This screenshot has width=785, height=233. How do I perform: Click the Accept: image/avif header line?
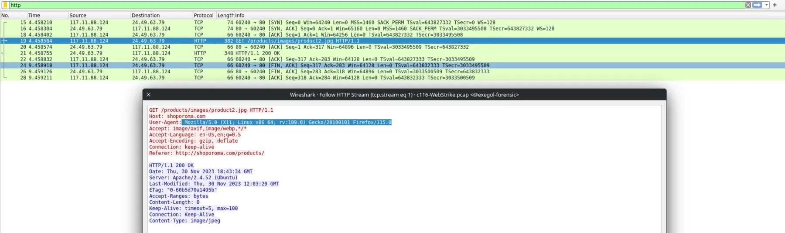click(x=198, y=128)
